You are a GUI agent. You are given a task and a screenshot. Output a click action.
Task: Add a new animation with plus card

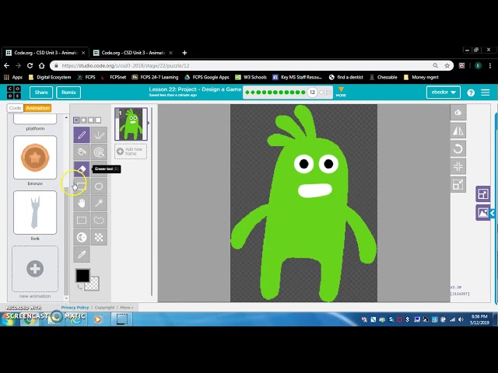(35, 269)
